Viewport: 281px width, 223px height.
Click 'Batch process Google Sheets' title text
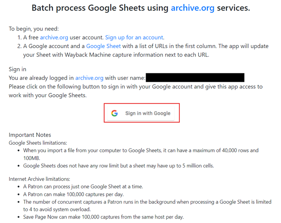[x=88, y=8]
